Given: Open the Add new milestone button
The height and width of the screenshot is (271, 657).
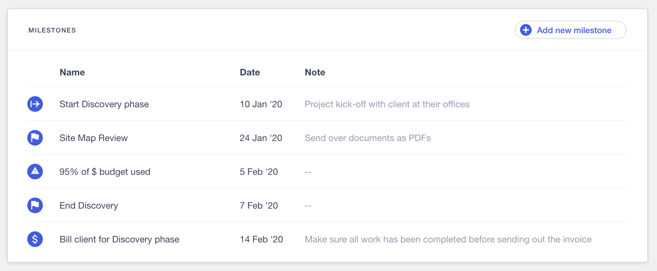Looking at the screenshot, I should (570, 30).
